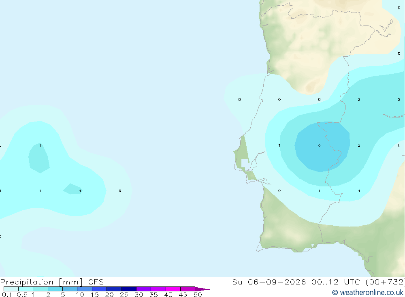Click the legend label '0.5'

(x=22, y=295)
